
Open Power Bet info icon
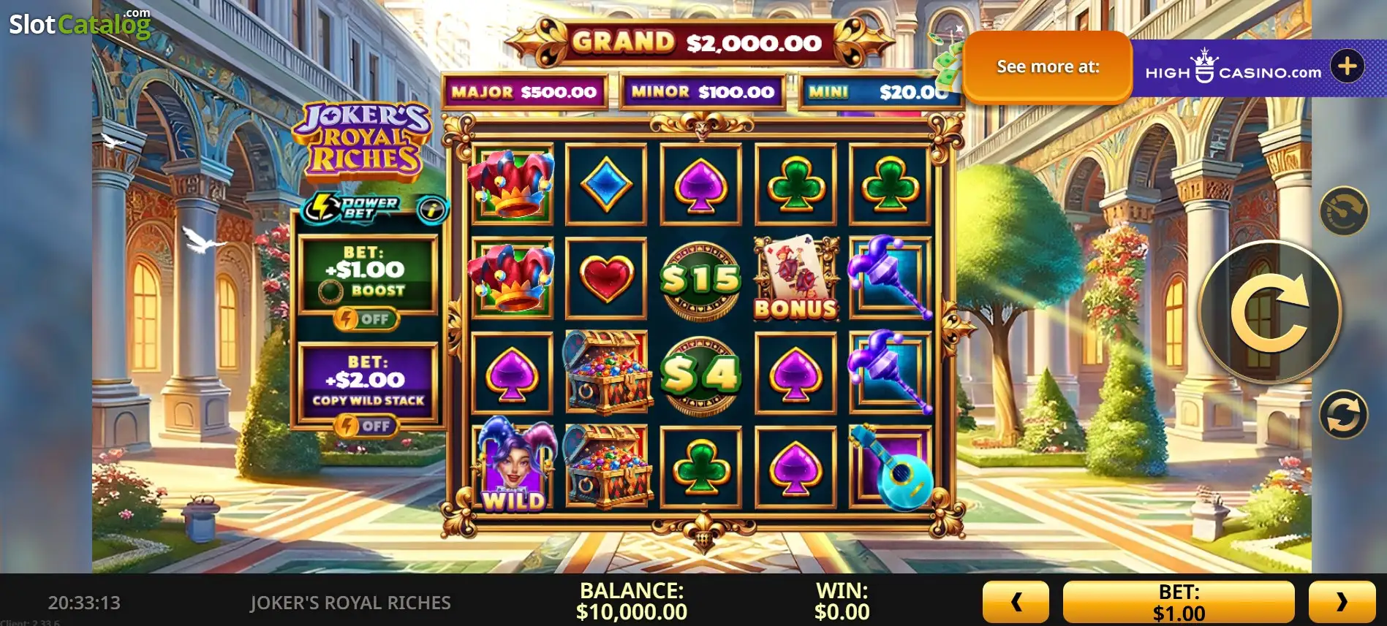pos(432,210)
